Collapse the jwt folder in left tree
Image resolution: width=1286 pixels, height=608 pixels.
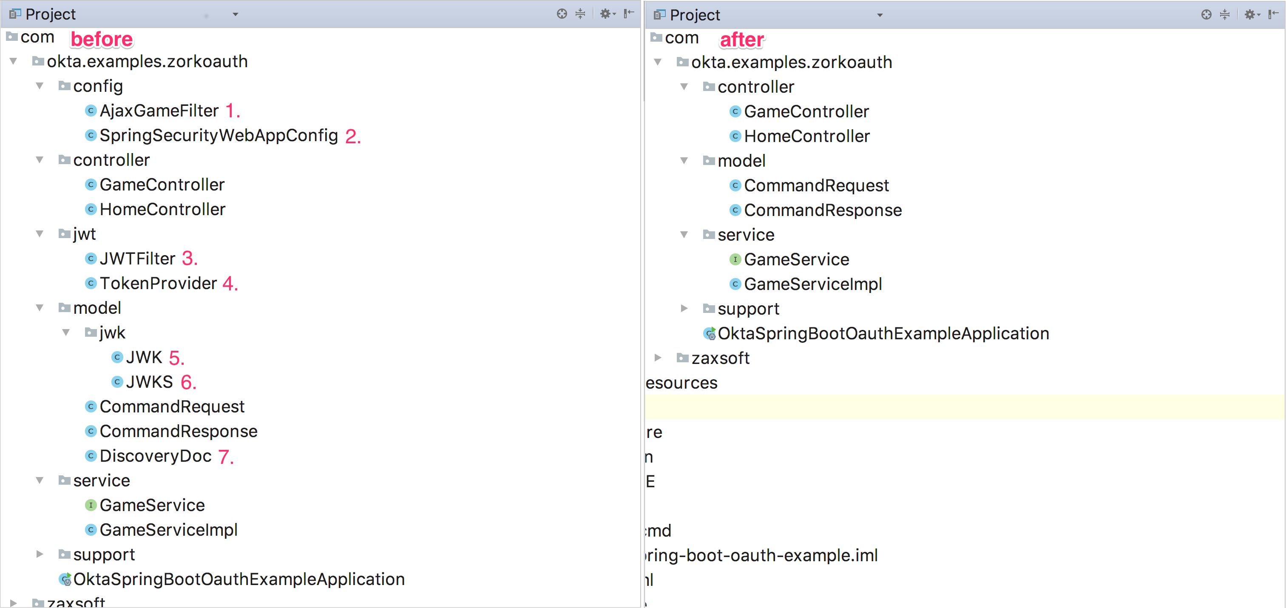(x=40, y=233)
